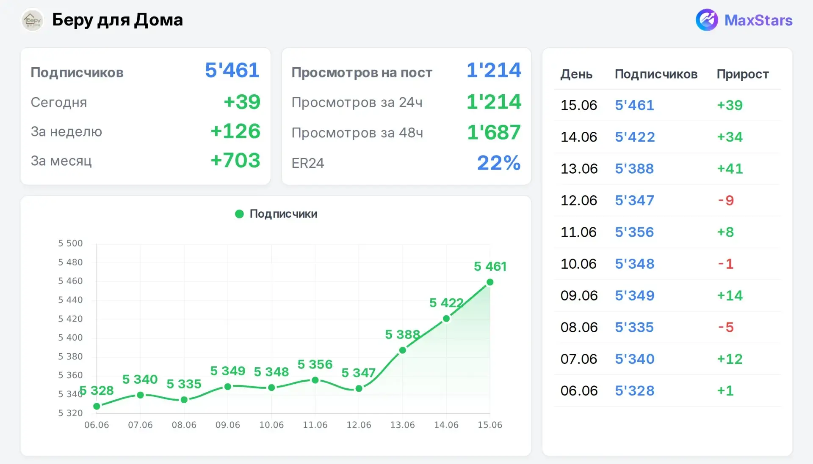Click the Беру для Дома channel title

(117, 20)
